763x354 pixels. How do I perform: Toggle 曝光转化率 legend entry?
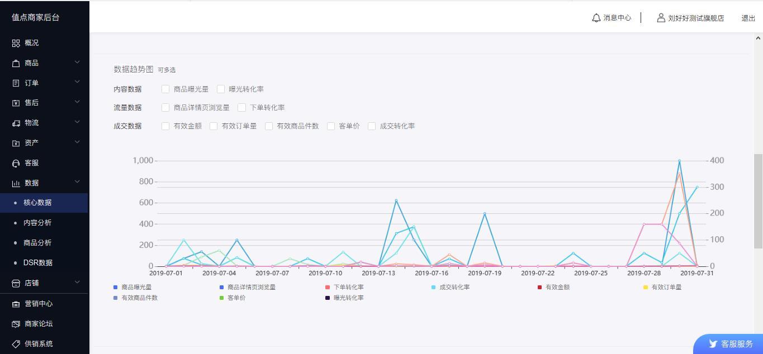coord(344,298)
